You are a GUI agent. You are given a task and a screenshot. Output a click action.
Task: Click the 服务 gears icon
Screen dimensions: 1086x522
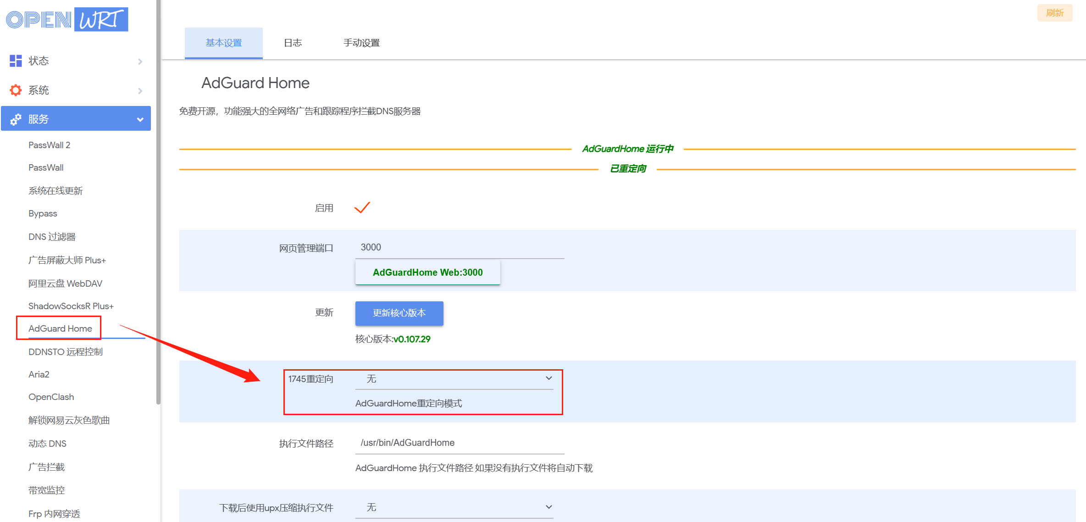16,119
